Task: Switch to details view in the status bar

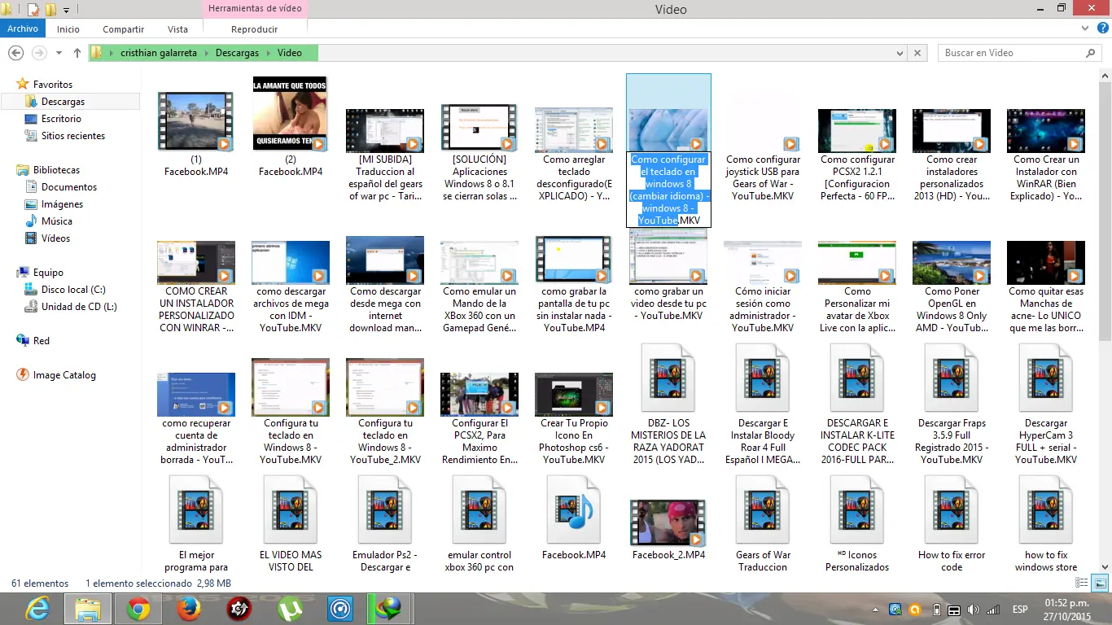Action: pyautogui.click(x=1082, y=583)
